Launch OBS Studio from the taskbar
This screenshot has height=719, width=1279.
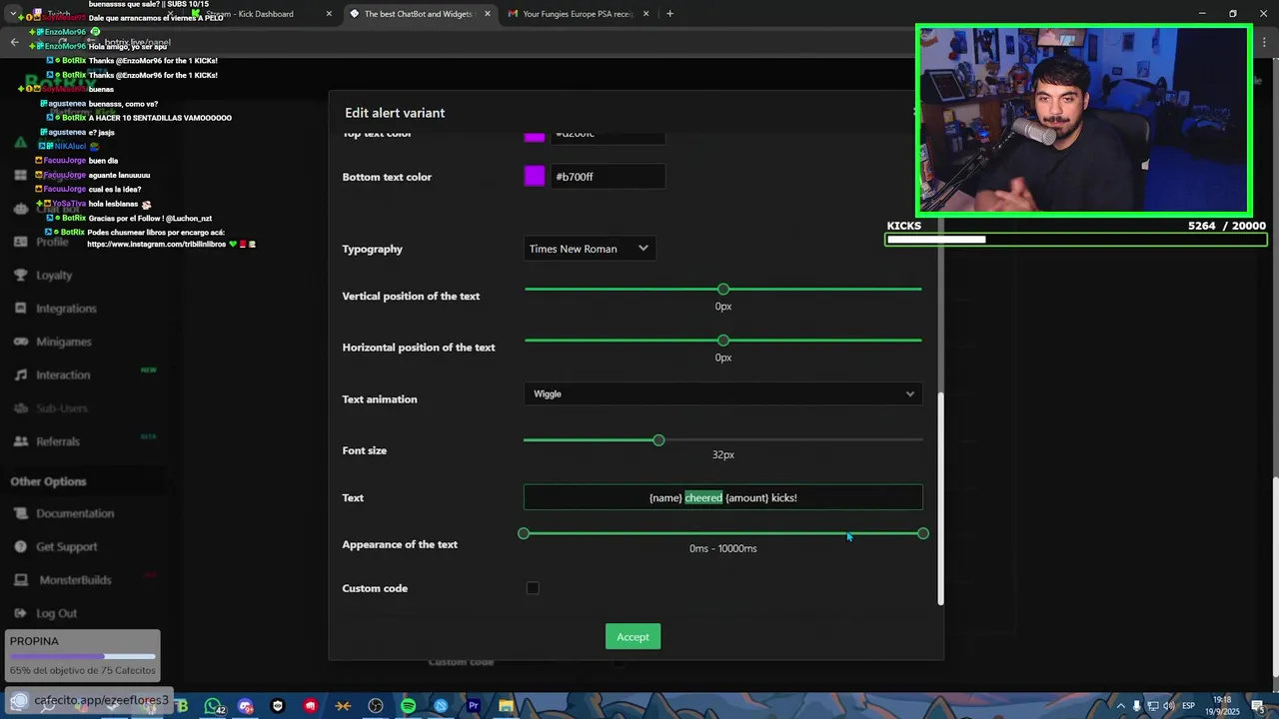click(x=376, y=706)
